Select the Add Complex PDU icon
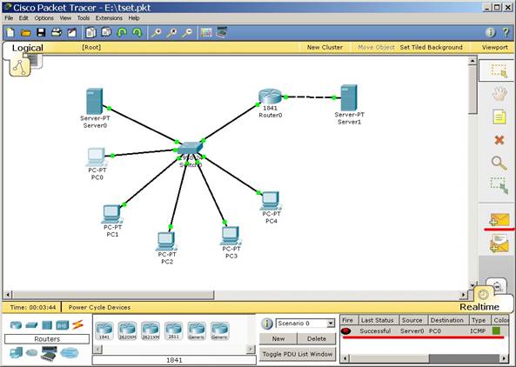 499,244
